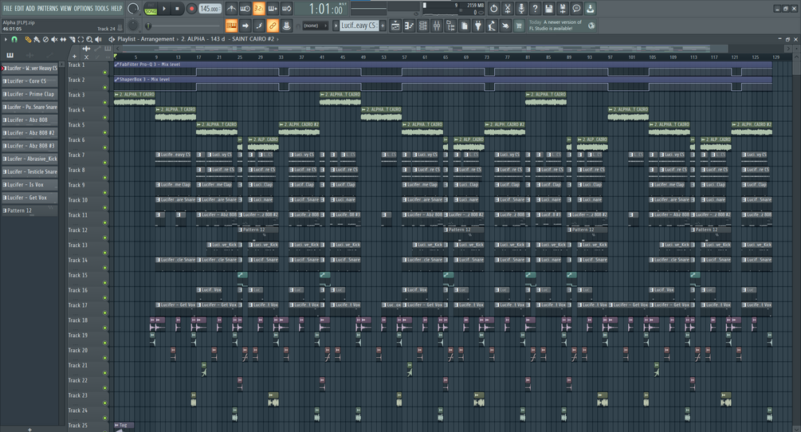This screenshot has height=432, width=801.
Task: Click the question mark help icon
Action: [x=535, y=9]
